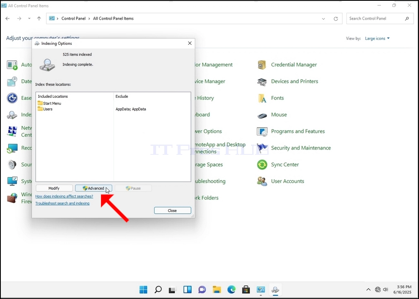Open the Mouse settings icon
The image size is (419, 299).
(262, 115)
